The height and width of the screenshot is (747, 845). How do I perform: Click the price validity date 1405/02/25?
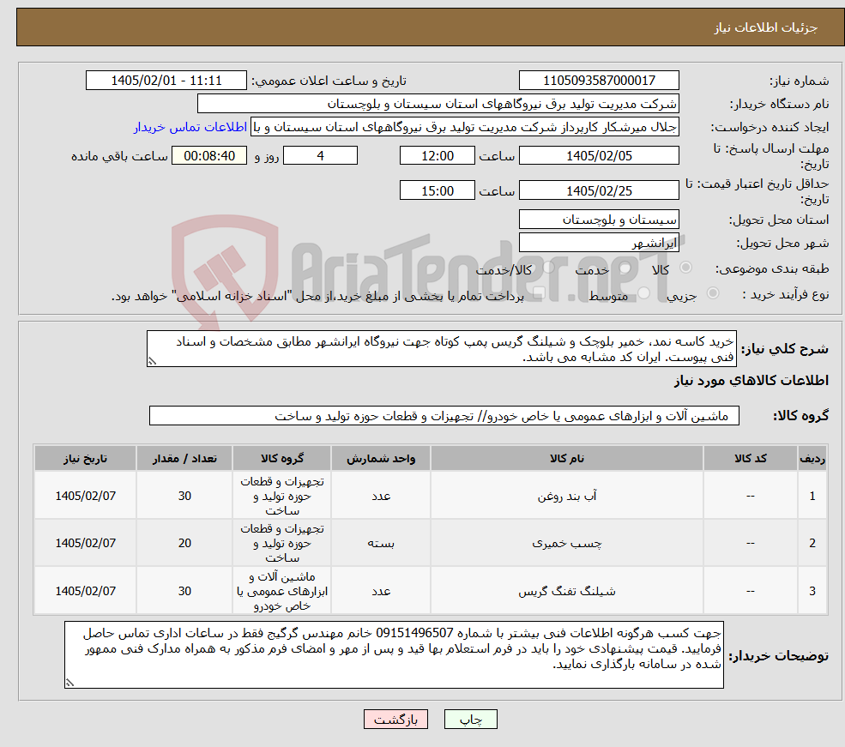[599, 190]
